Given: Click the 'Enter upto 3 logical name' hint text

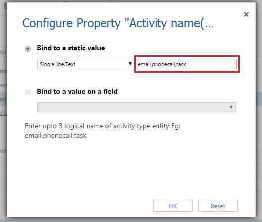Looking at the screenshot, I should (103, 126).
